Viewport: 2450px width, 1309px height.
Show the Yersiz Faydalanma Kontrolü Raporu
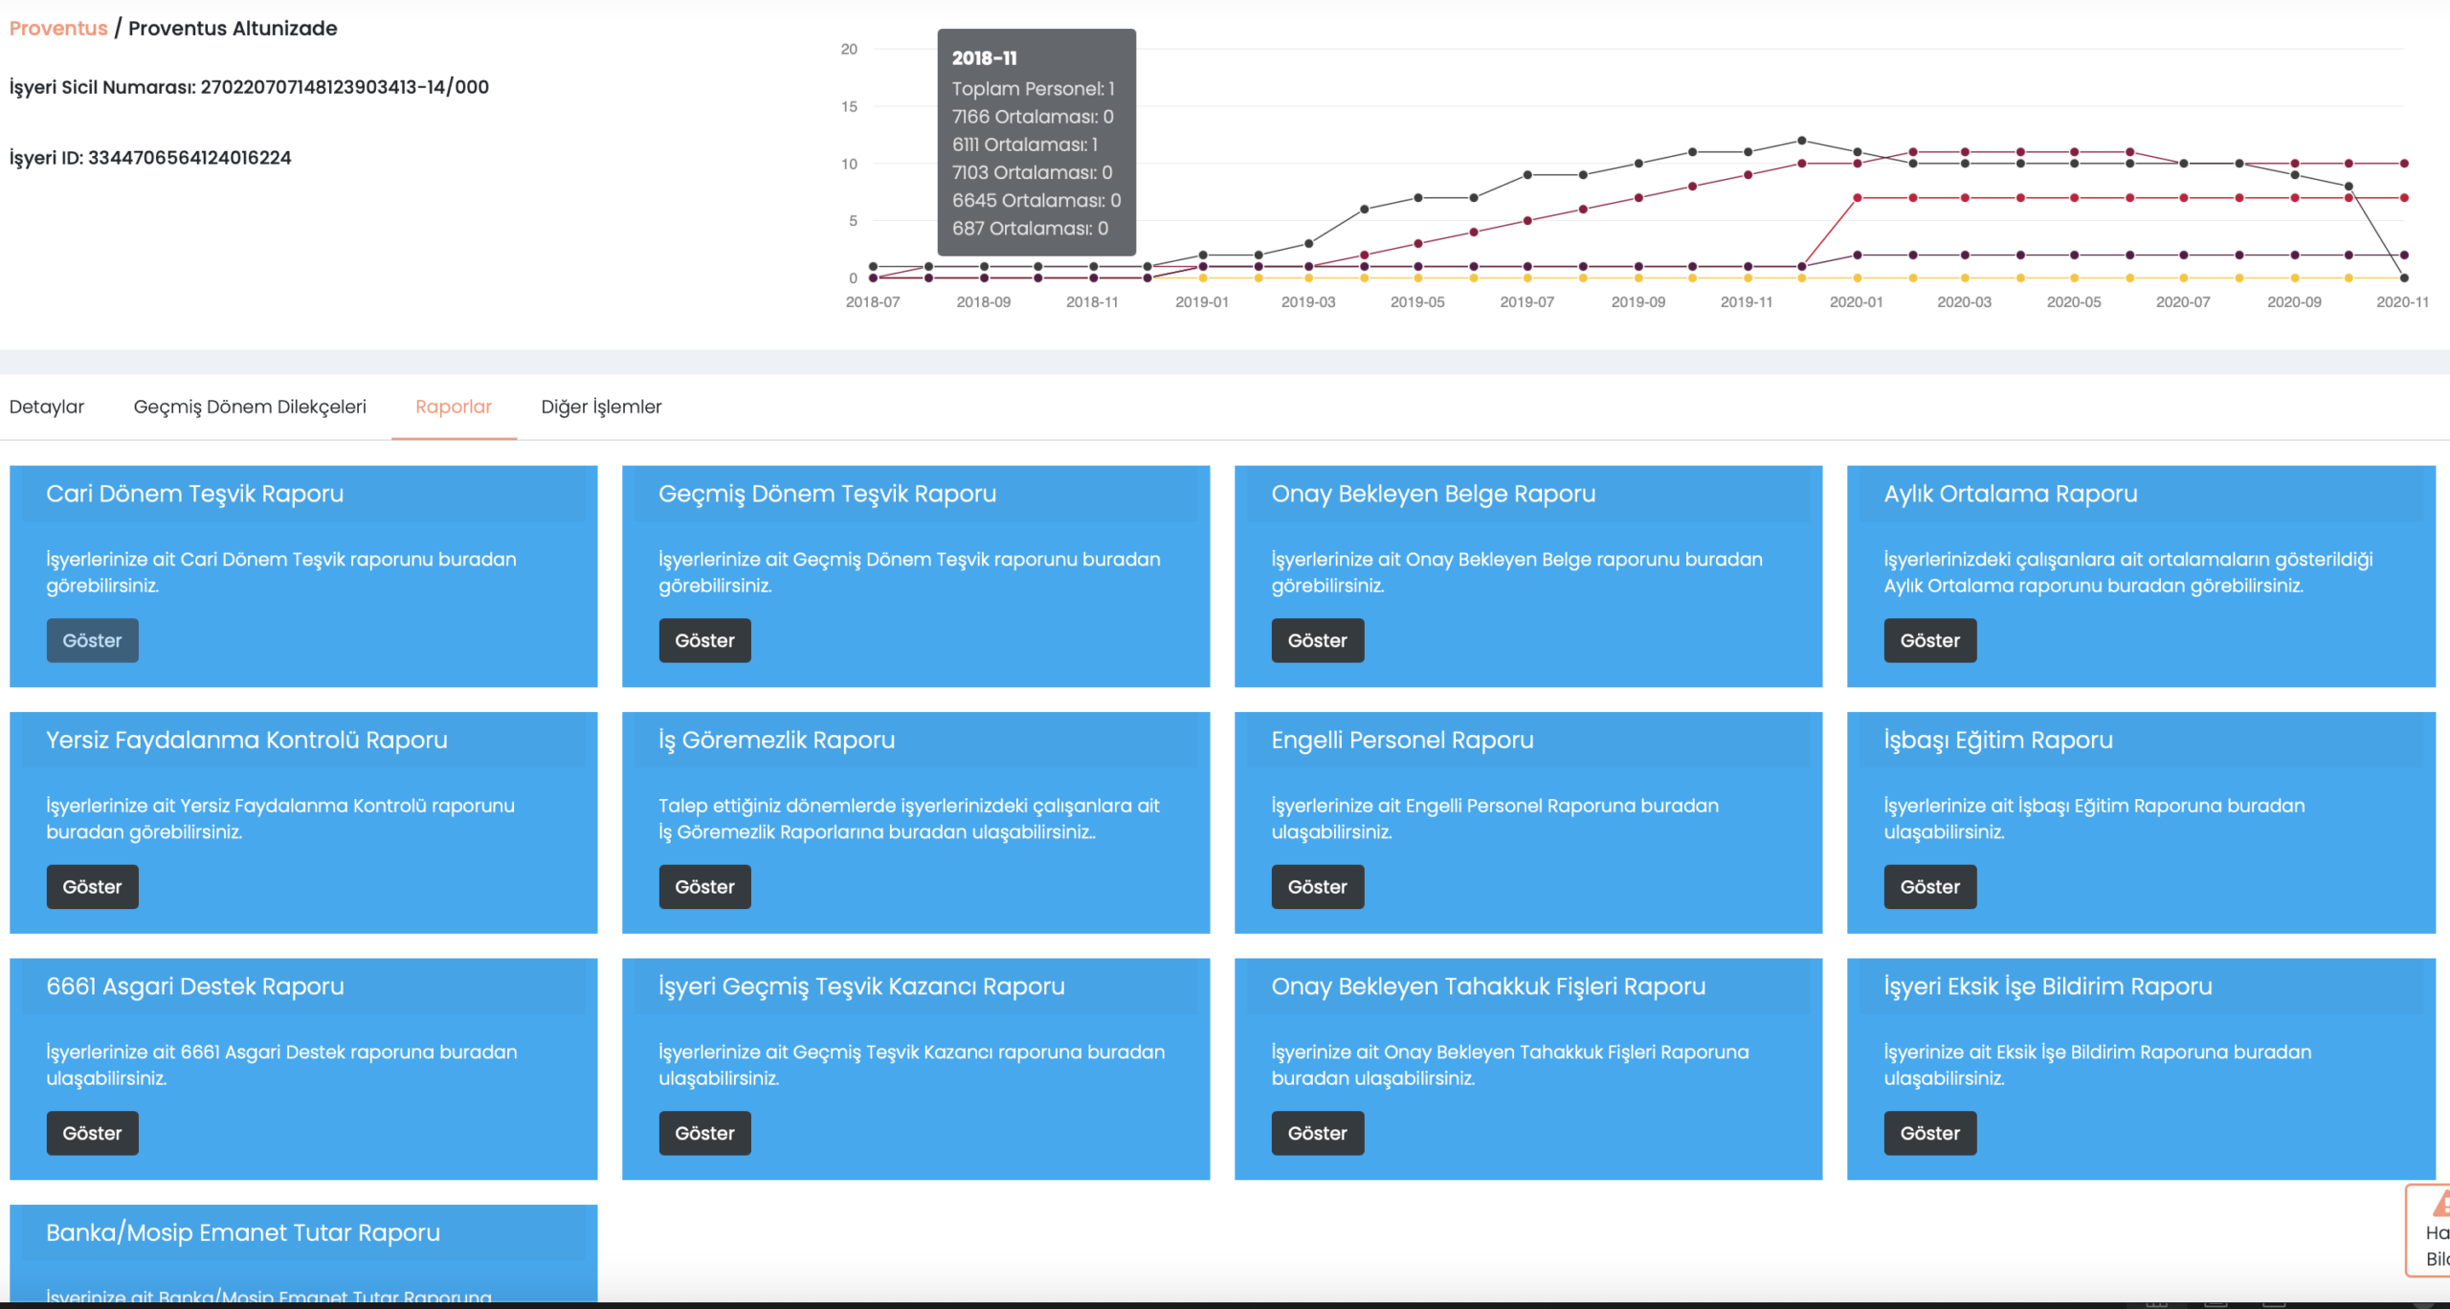click(x=92, y=887)
